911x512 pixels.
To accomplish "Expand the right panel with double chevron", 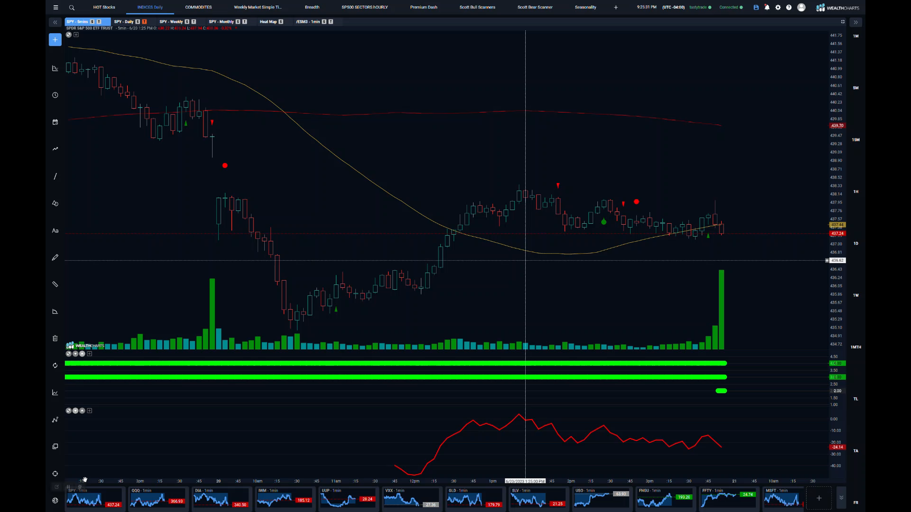I will 855,22.
